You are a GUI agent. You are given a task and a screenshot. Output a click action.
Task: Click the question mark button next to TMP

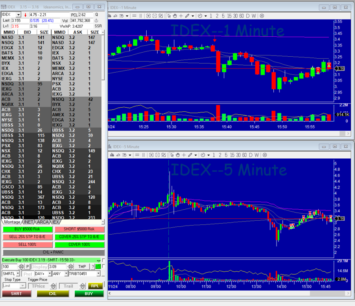pos(93,267)
